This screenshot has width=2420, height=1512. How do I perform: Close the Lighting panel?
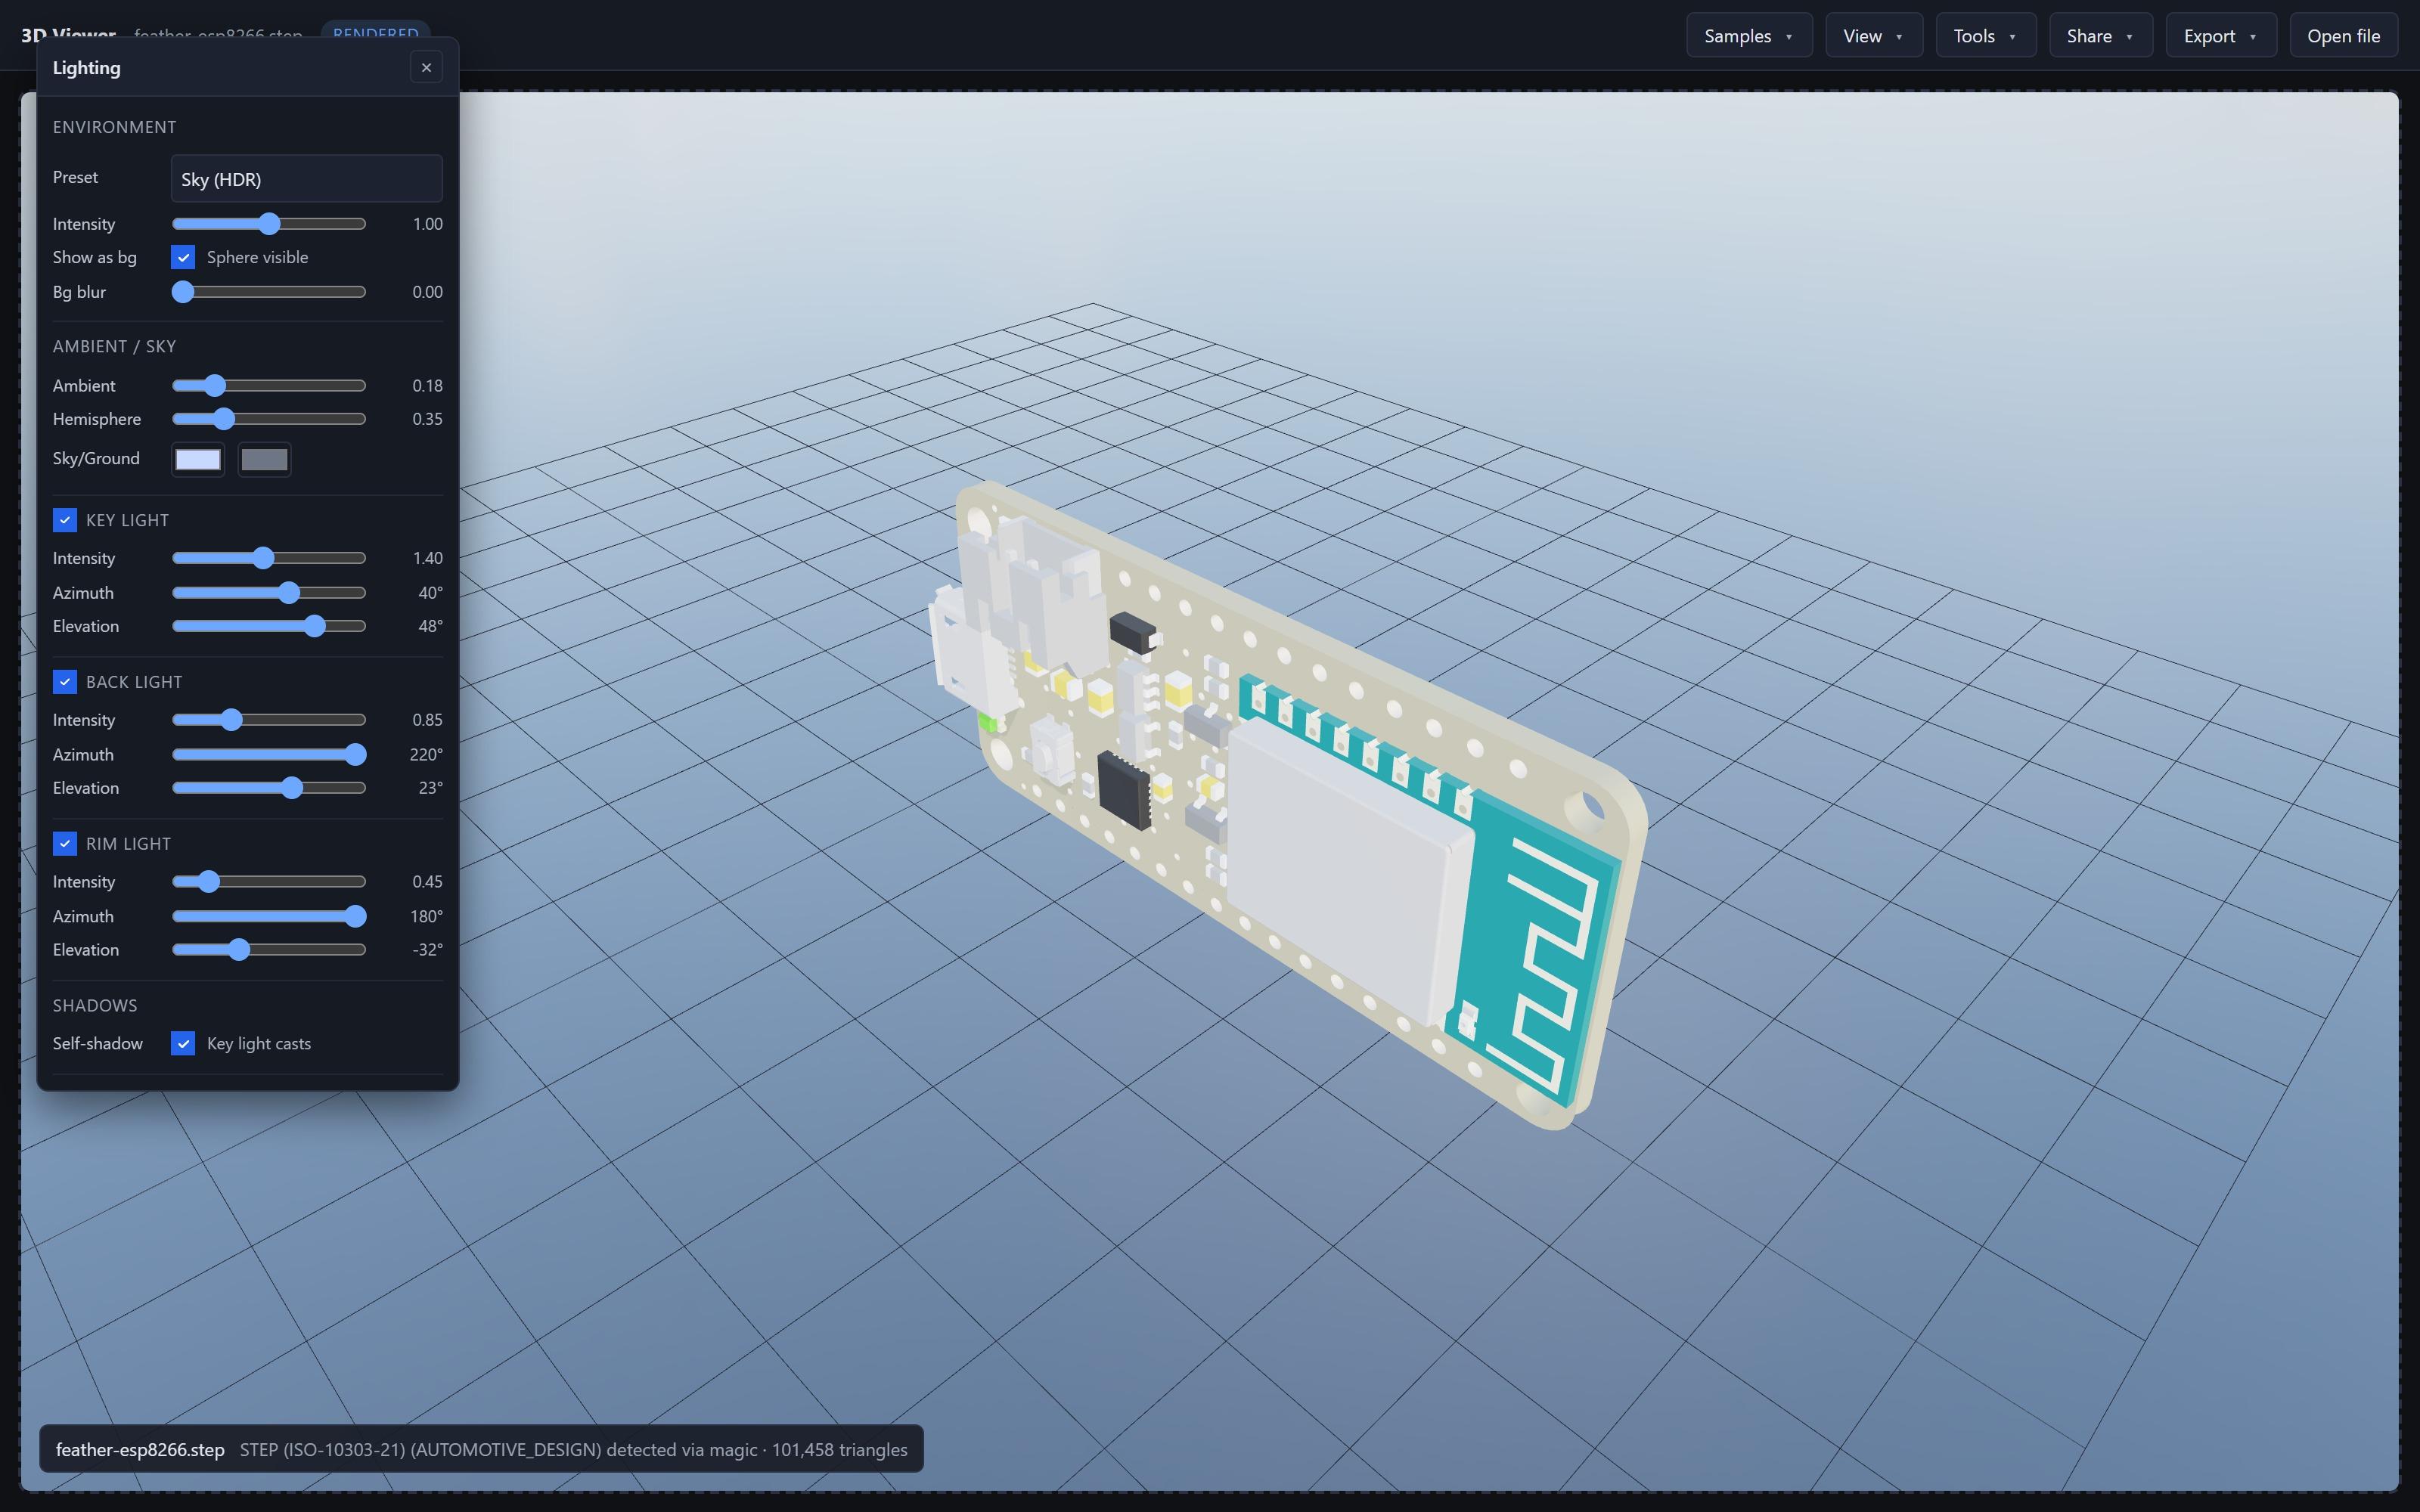426,68
